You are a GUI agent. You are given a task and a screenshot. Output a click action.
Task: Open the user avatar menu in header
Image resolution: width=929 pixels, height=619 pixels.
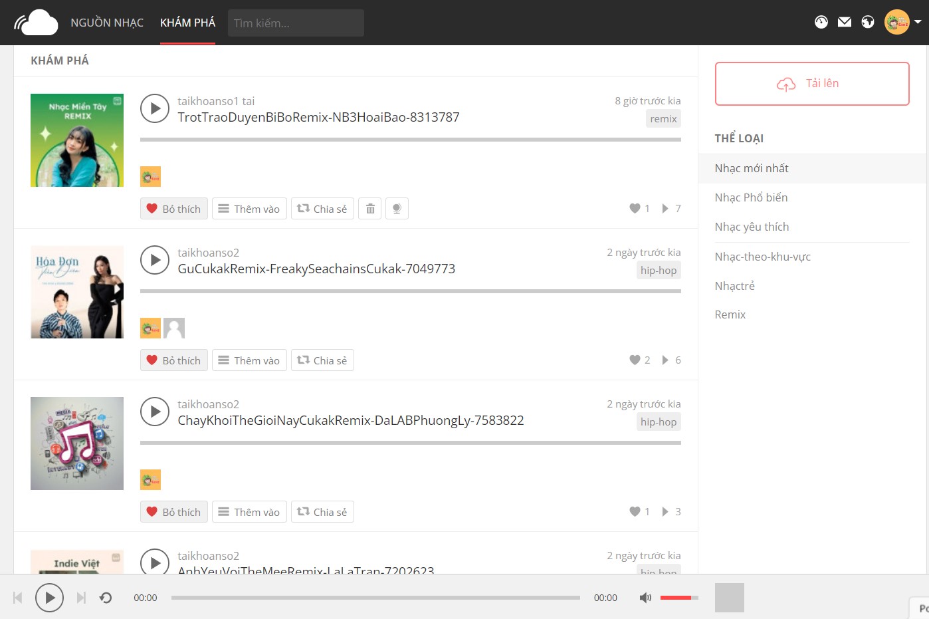[x=897, y=22]
